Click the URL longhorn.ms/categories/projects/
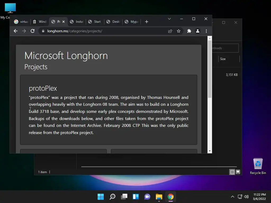This screenshot has height=203, width=271. pyautogui.click(x=75, y=31)
